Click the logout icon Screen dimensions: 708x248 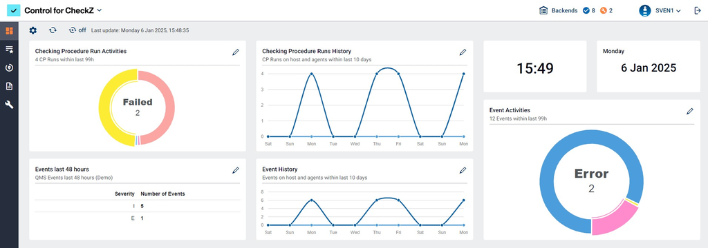(x=697, y=10)
